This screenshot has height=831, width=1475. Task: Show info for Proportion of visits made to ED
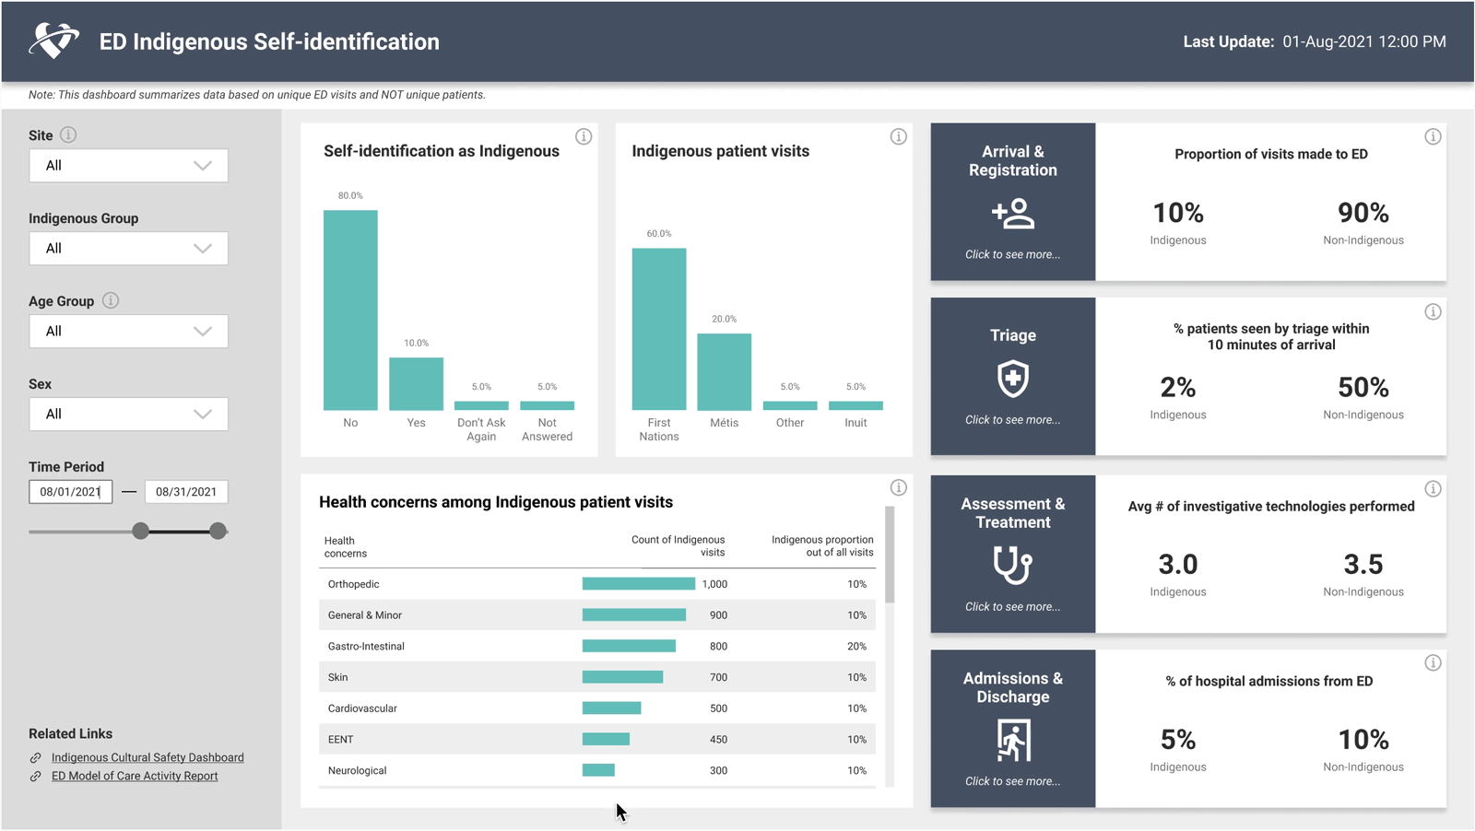(1433, 136)
